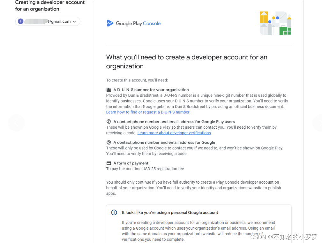
Task: Click 'To pay the one-time USD 25 registration fee'
Action: pos(145,169)
